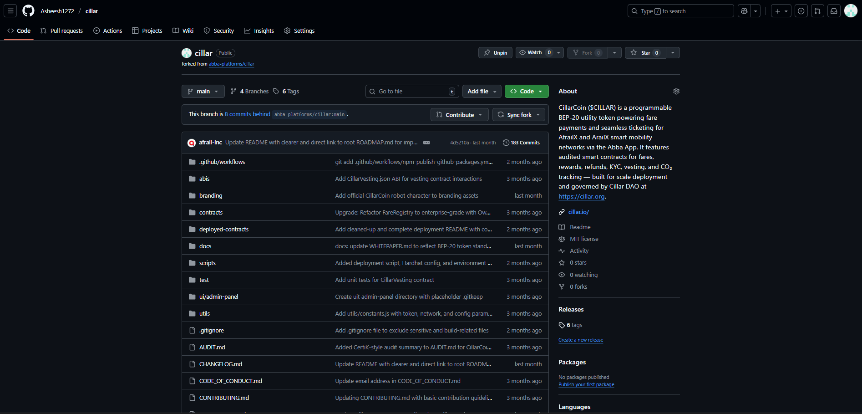862x414 pixels.
Task: View 183 Commits history
Action: [x=521, y=143]
